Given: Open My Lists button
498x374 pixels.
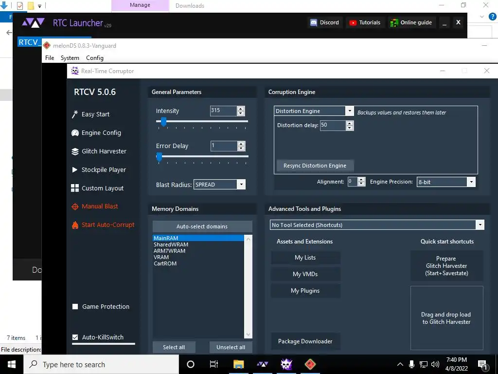Looking at the screenshot, I should coord(305,258).
